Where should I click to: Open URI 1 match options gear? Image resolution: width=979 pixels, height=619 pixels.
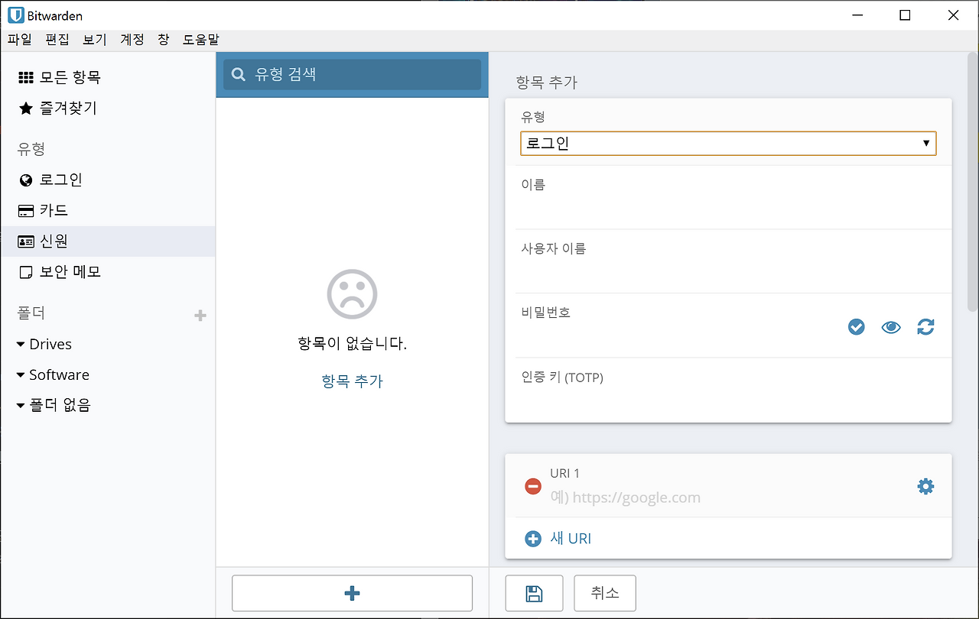[x=925, y=486]
